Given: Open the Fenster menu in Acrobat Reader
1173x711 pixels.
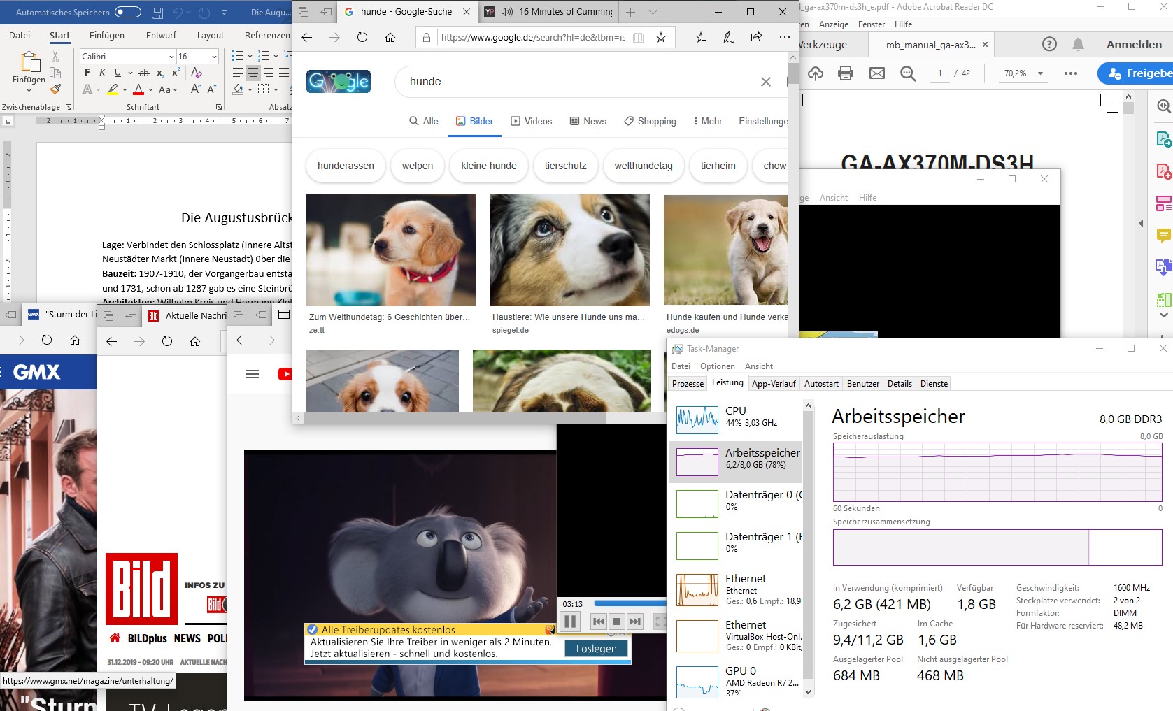Looking at the screenshot, I should 872,24.
